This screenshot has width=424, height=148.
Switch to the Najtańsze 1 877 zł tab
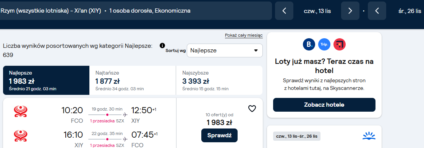133,80
